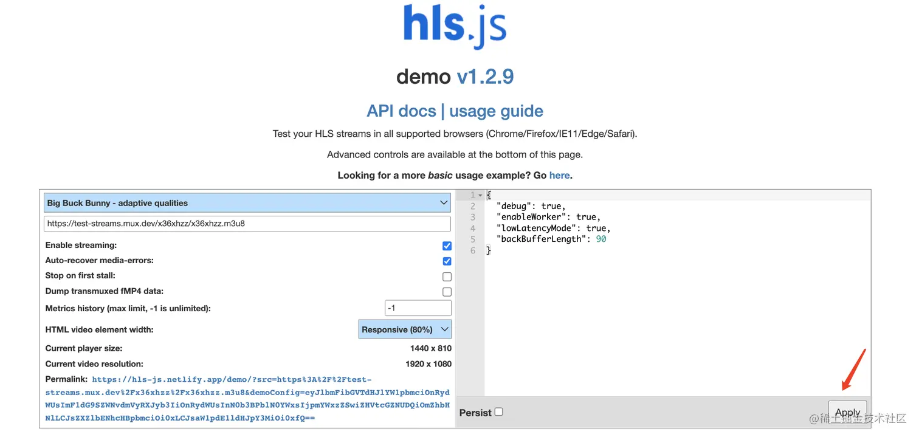
Task: Open the API docs link
Action: click(x=401, y=111)
